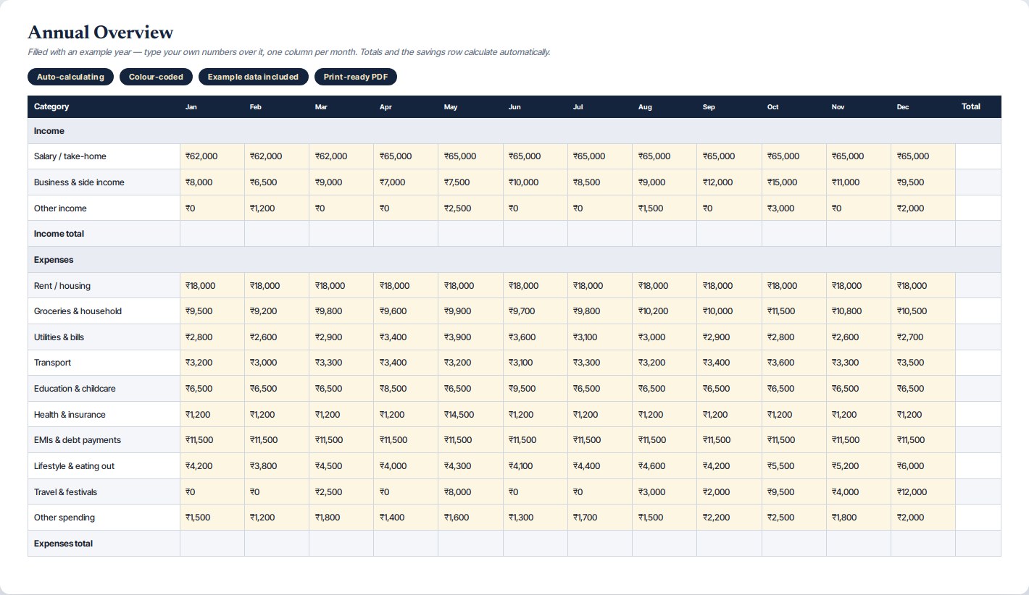This screenshot has height=595, width=1029.
Task: Select the Annual Overview heading
Action: [x=101, y=33]
